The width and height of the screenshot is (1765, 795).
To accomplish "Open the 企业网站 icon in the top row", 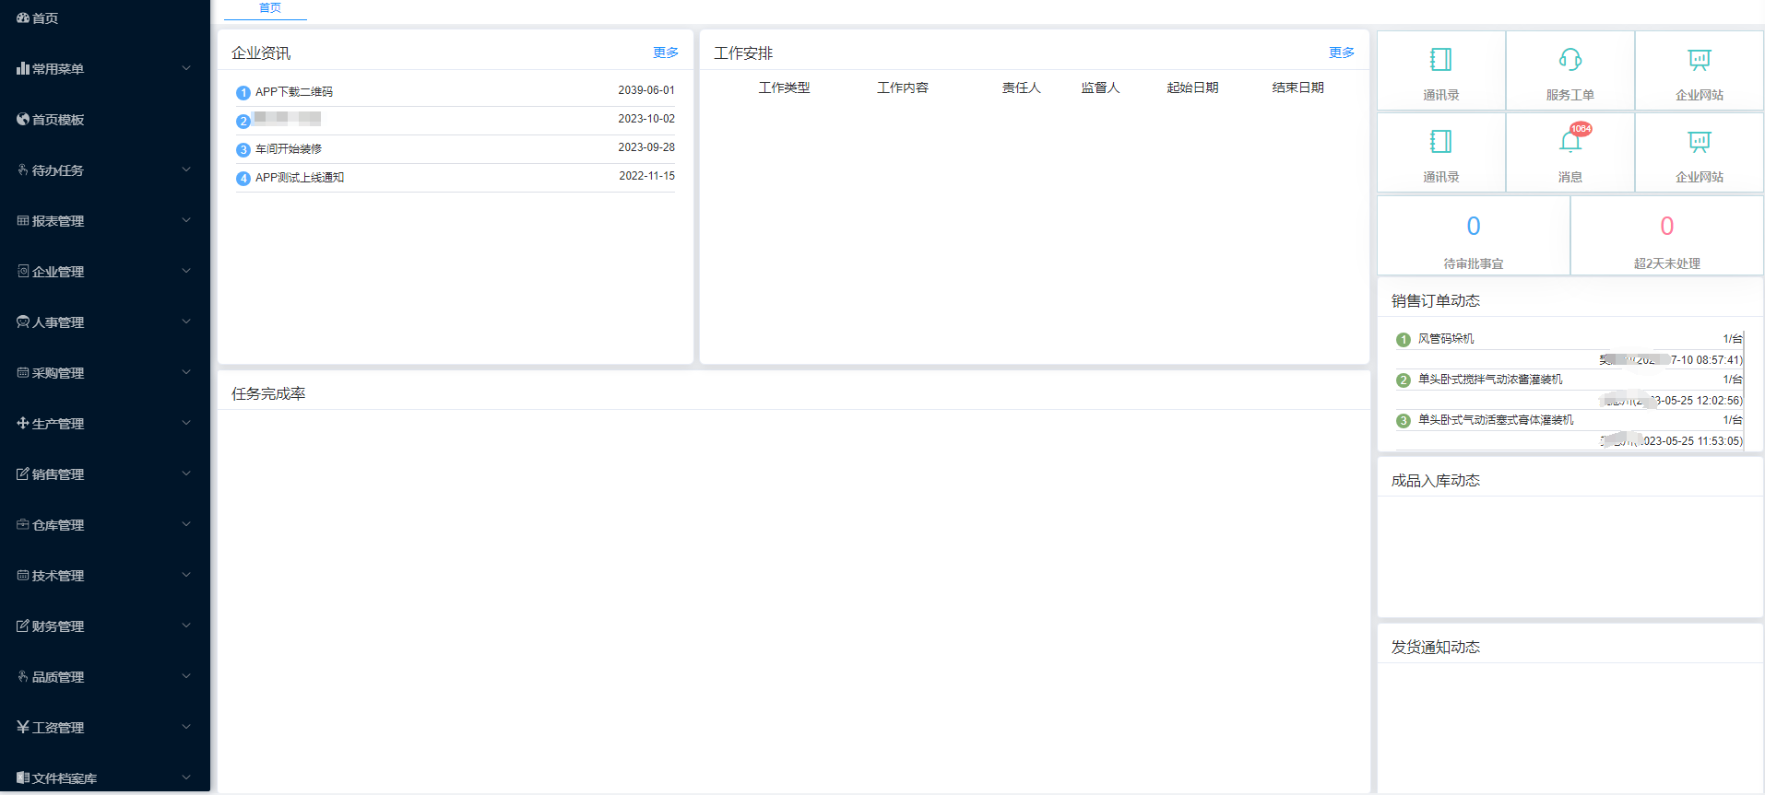I will point(1700,60).
